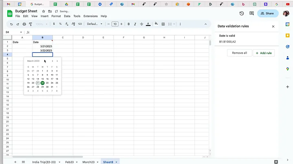Open the Data menu

point(67,16)
